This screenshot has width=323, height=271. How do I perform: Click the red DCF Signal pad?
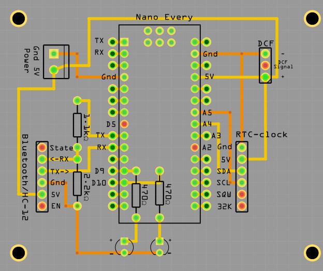(x=266, y=66)
